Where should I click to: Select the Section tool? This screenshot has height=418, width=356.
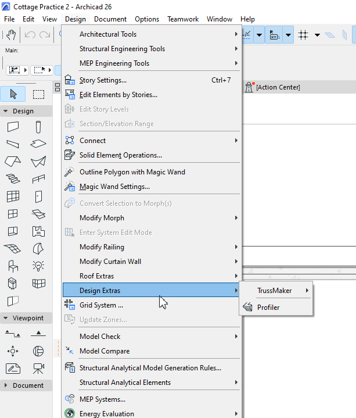pyautogui.click(x=13, y=334)
